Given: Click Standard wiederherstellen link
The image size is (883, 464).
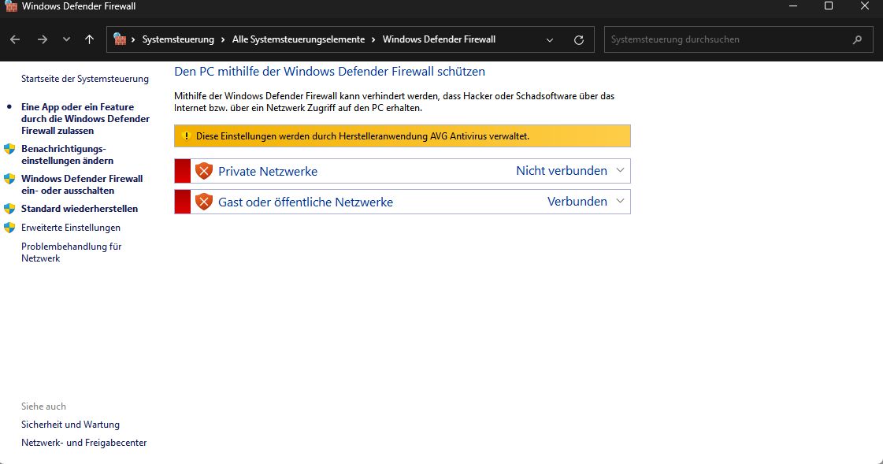Looking at the screenshot, I should click(80, 208).
